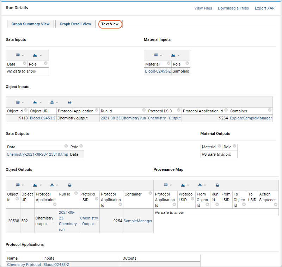
Task: Click Protocol Application Id value 9254 in Object Outputs
Action: click(118, 221)
